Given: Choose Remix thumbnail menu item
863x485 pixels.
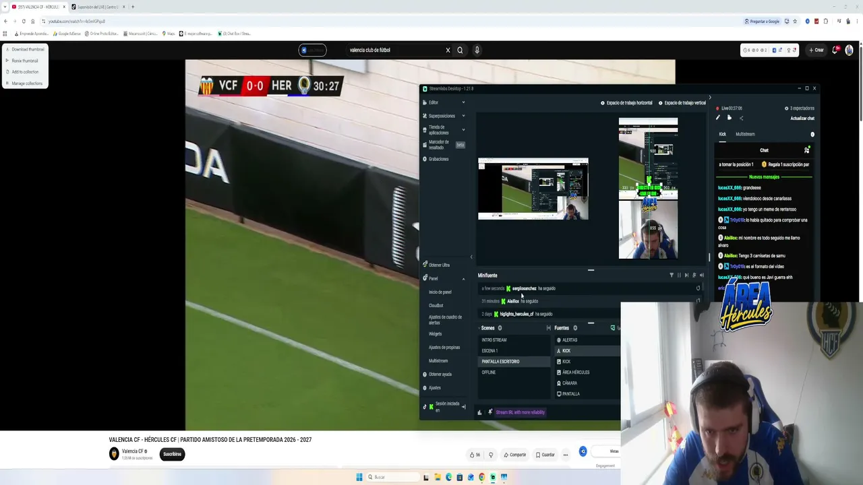Looking at the screenshot, I should (25, 61).
